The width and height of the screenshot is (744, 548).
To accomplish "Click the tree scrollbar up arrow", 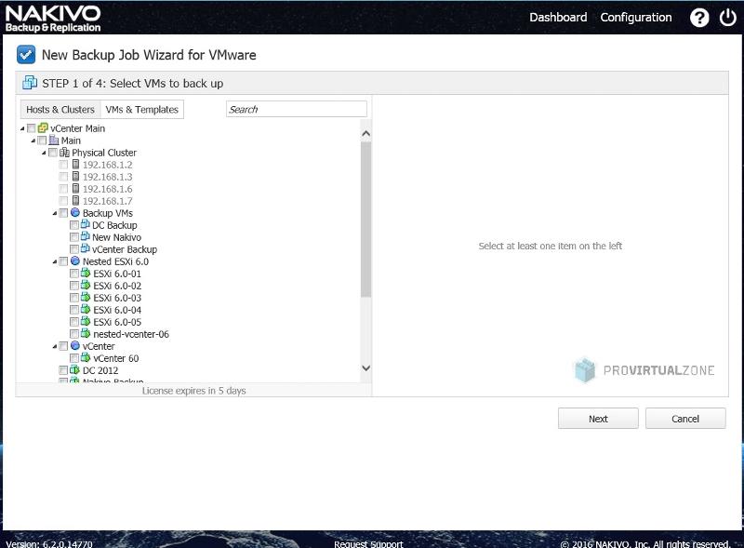I will tap(365, 133).
